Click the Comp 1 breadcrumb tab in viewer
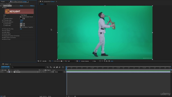 (x=42, y=4)
